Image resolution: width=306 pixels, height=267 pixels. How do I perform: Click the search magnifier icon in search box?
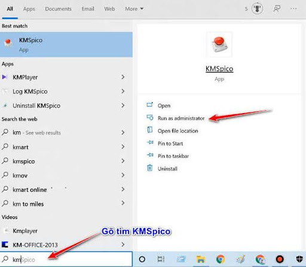tap(5, 259)
